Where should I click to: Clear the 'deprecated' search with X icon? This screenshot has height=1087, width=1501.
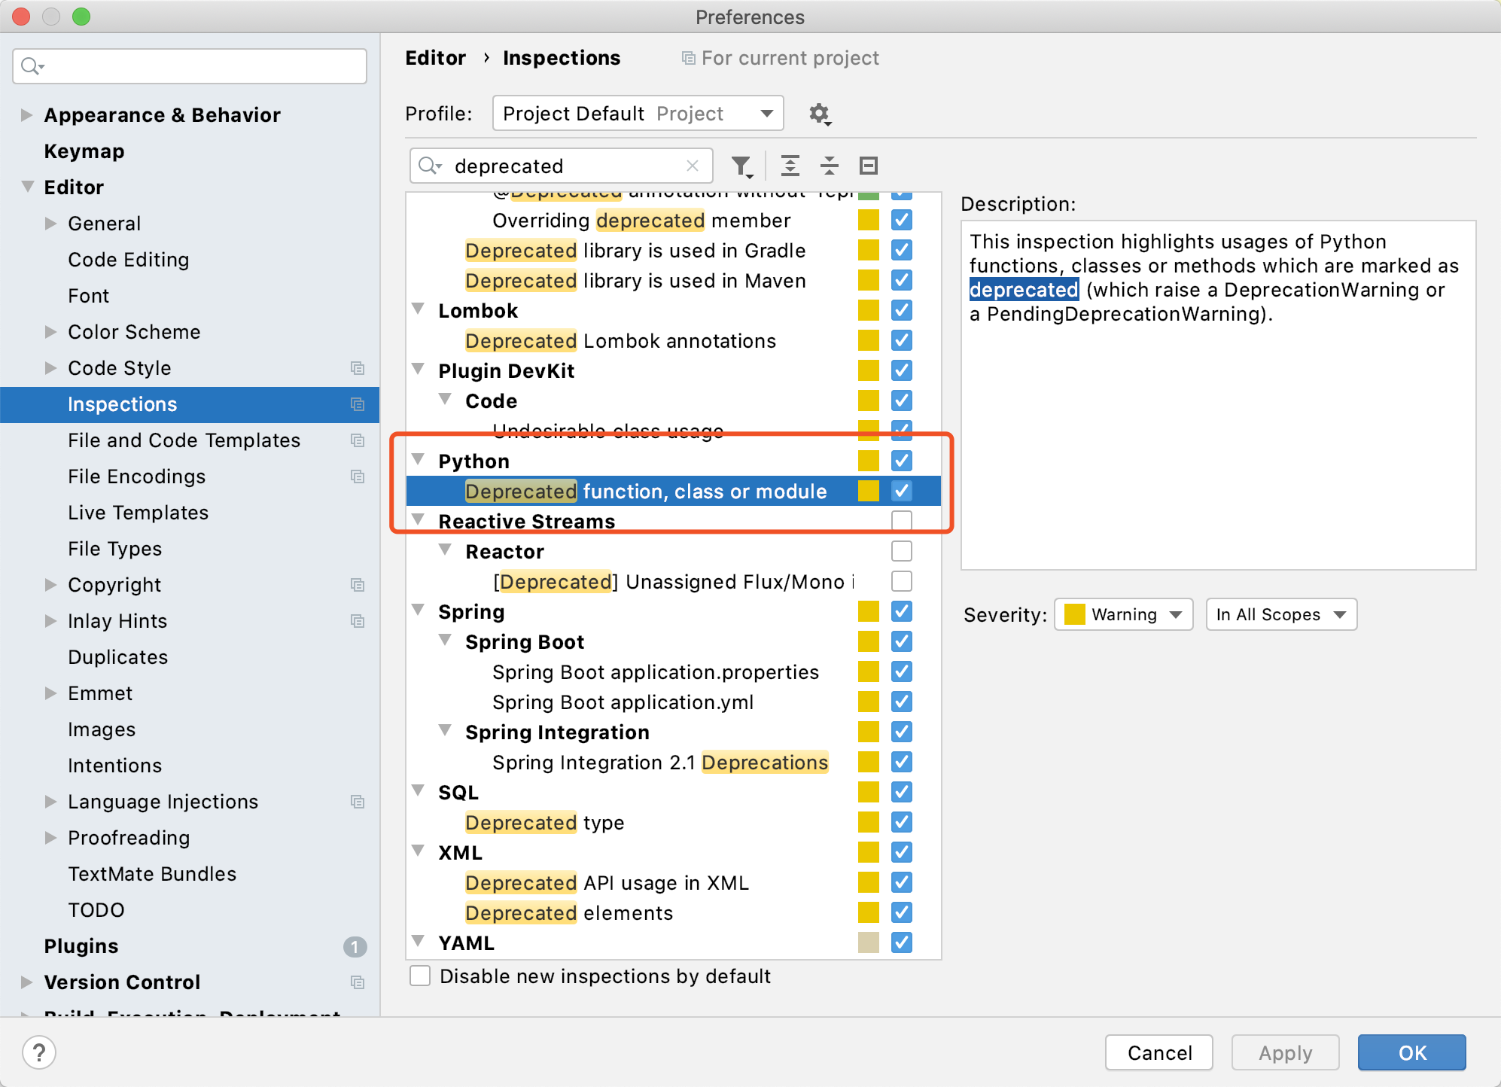693,166
